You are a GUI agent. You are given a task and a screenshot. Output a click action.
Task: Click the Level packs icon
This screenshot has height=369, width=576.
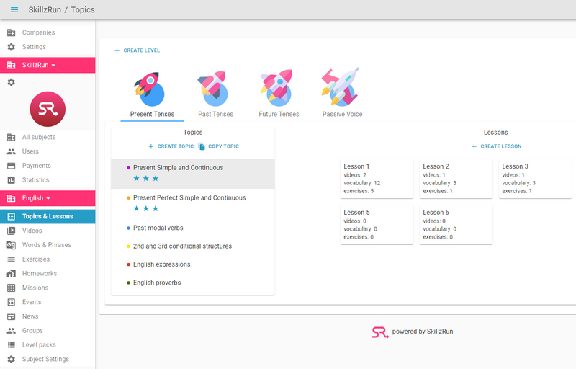pyautogui.click(x=12, y=345)
